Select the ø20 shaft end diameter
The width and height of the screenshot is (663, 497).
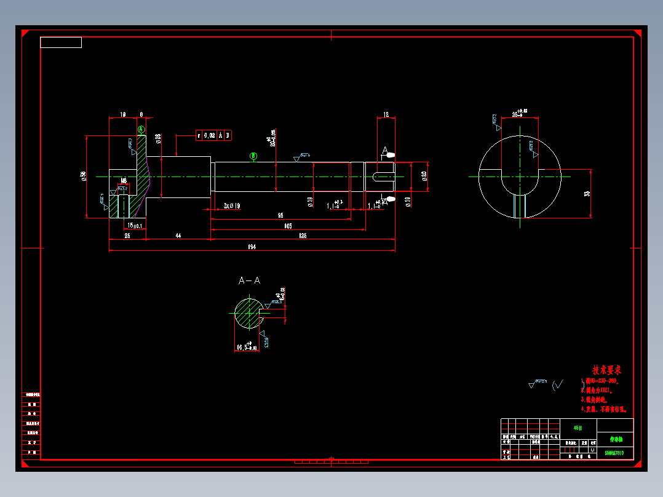(424, 176)
